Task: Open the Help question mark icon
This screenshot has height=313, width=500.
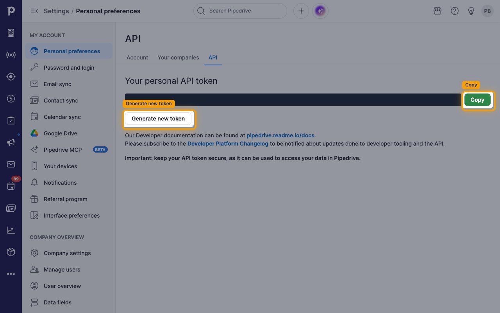Action: pos(455,11)
